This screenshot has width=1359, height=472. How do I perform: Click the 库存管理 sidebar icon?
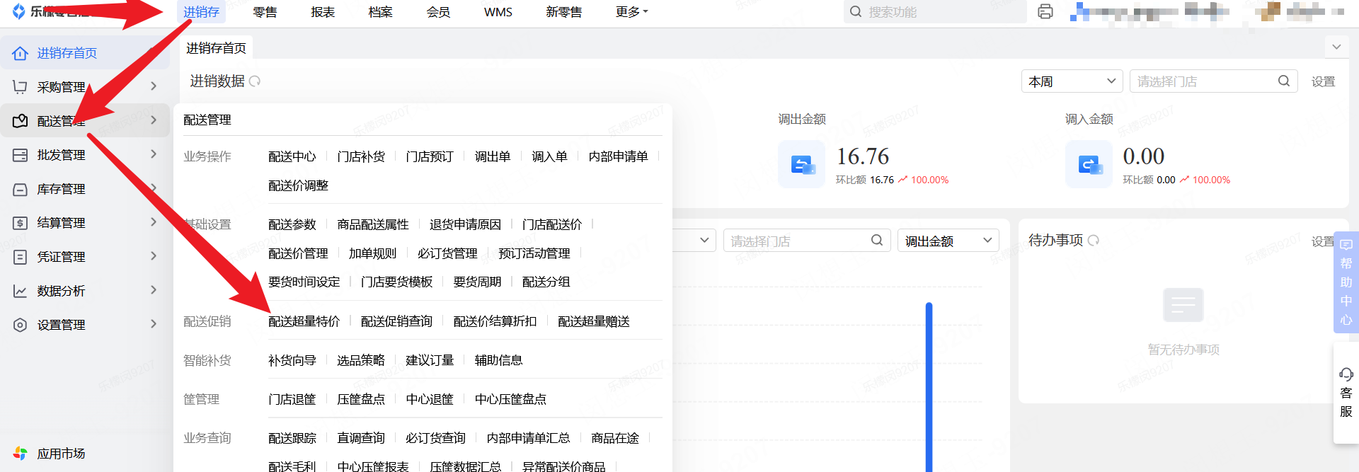pos(20,189)
